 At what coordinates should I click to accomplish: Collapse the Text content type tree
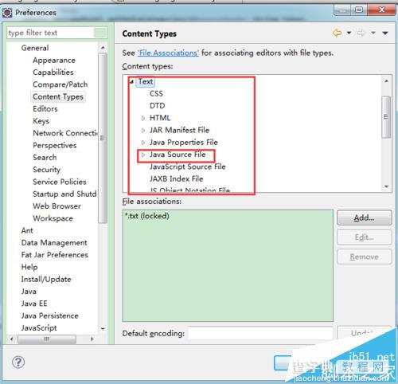132,82
